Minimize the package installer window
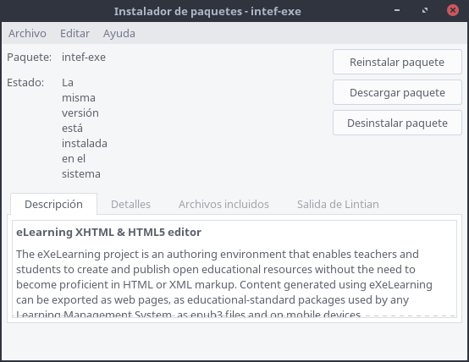This screenshot has height=362, width=469. pyautogui.click(x=397, y=10)
